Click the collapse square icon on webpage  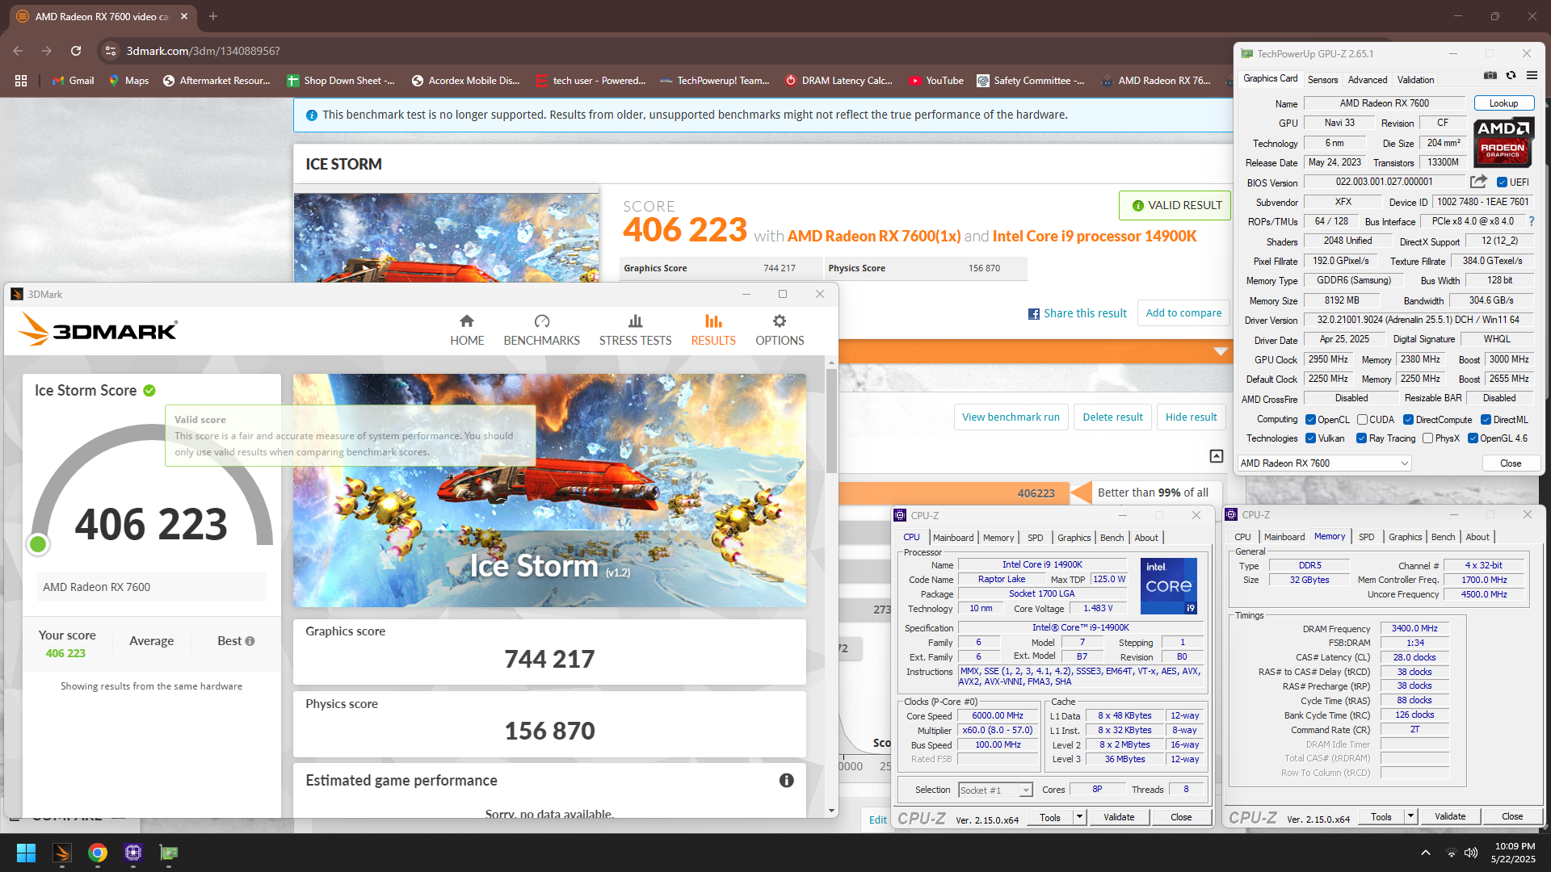click(1216, 457)
